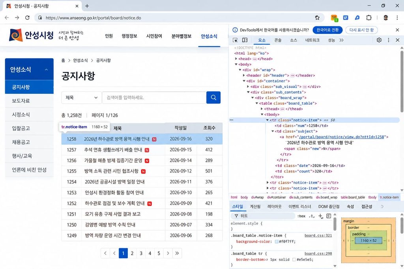Collapse the table.board_table node
Viewport: 404px width, 269px height.
pos(256,103)
